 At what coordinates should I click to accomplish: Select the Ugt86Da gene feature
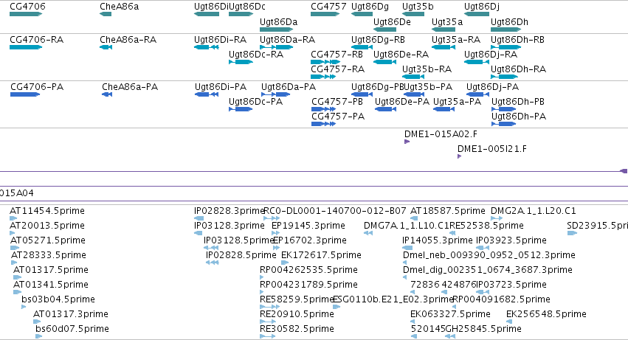[276, 30]
